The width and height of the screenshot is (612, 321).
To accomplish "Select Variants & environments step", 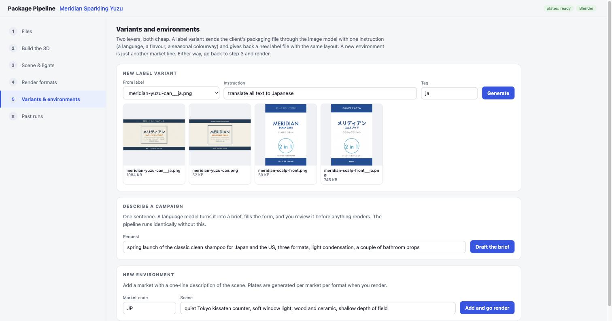I will [x=53, y=99].
